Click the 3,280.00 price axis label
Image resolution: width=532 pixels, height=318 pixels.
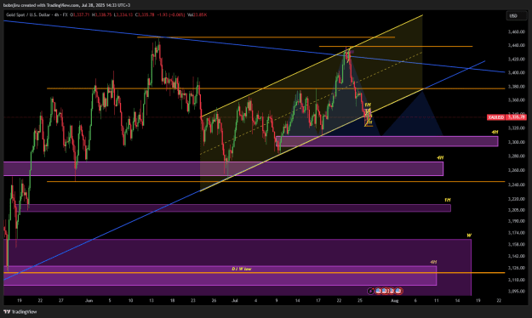pyautogui.click(x=517, y=156)
